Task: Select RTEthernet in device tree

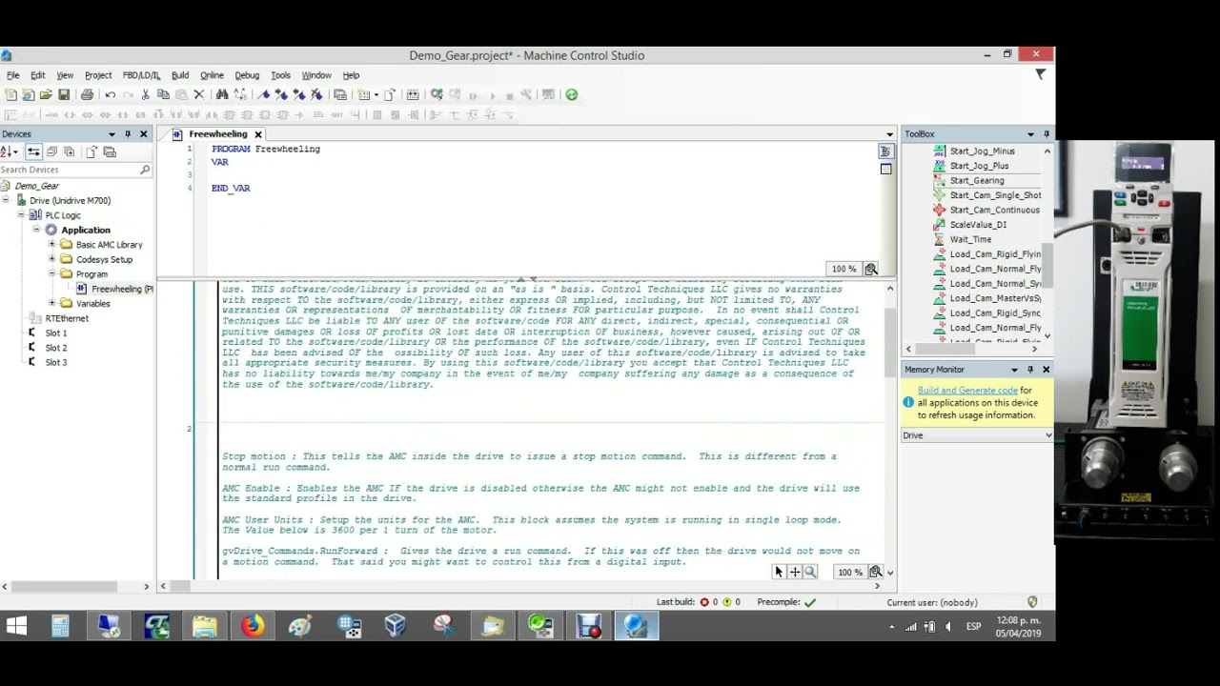Action: point(67,318)
